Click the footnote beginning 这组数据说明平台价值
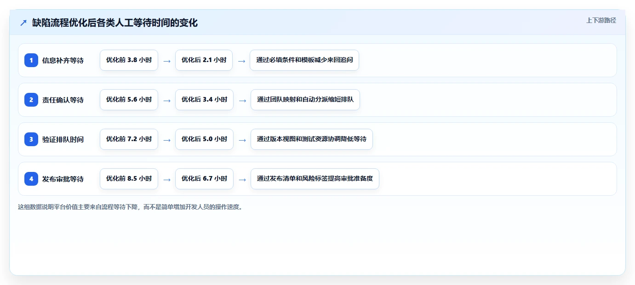This screenshot has height=285, width=635. pyautogui.click(x=130, y=207)
